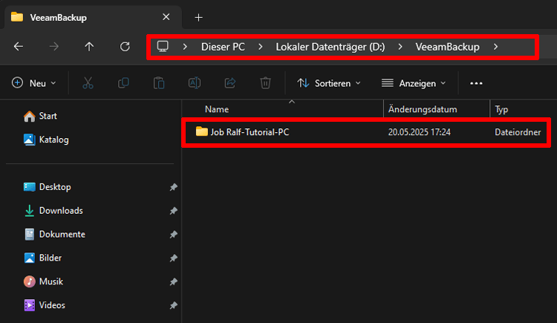Select the VeeamBackup tab
Screen dimensions: 557x323
pos(93,17)
